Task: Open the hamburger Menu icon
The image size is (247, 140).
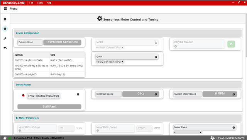Action: (x=5, y=9)
